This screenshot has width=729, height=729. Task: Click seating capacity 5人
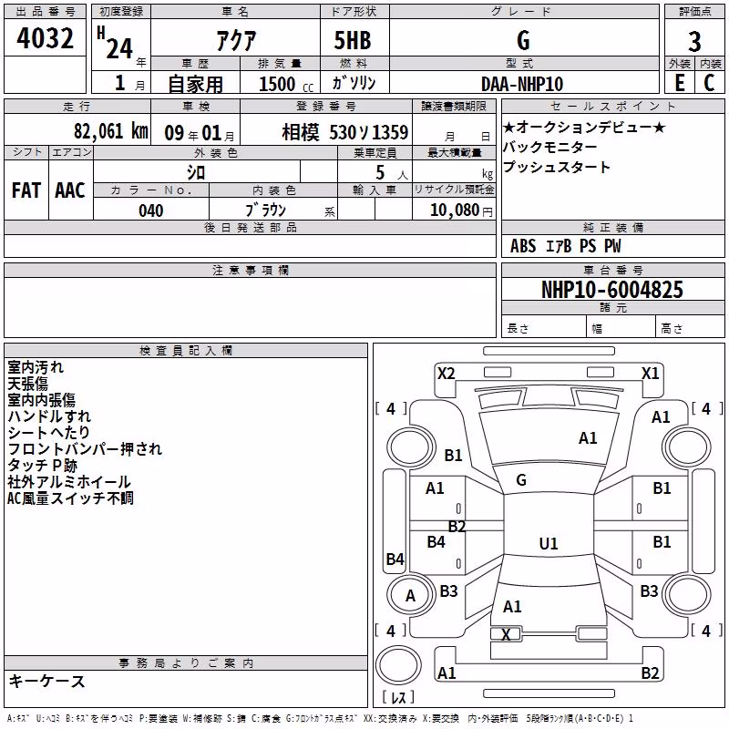(x=392, y=173)
